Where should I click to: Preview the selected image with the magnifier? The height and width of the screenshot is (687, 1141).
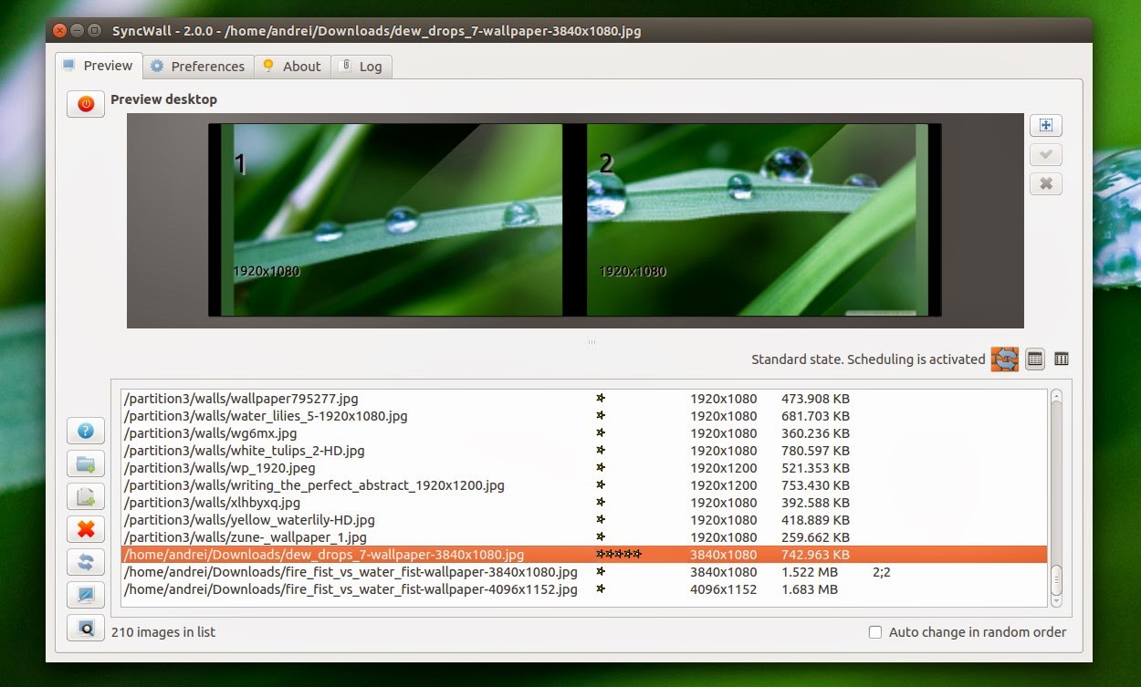85,628
